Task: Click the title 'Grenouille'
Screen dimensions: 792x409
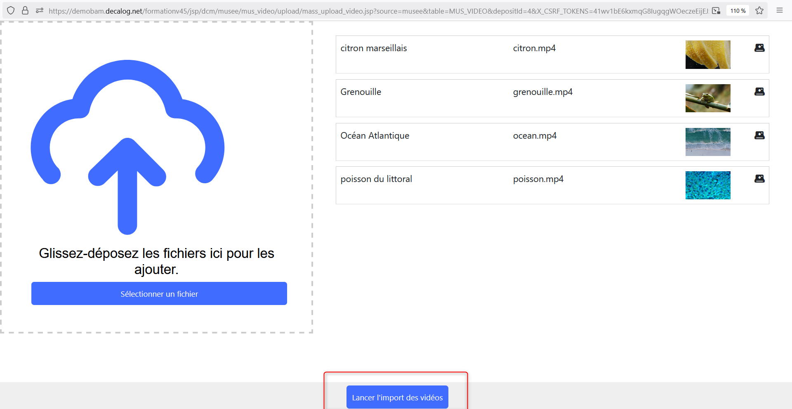Action: 361,92
